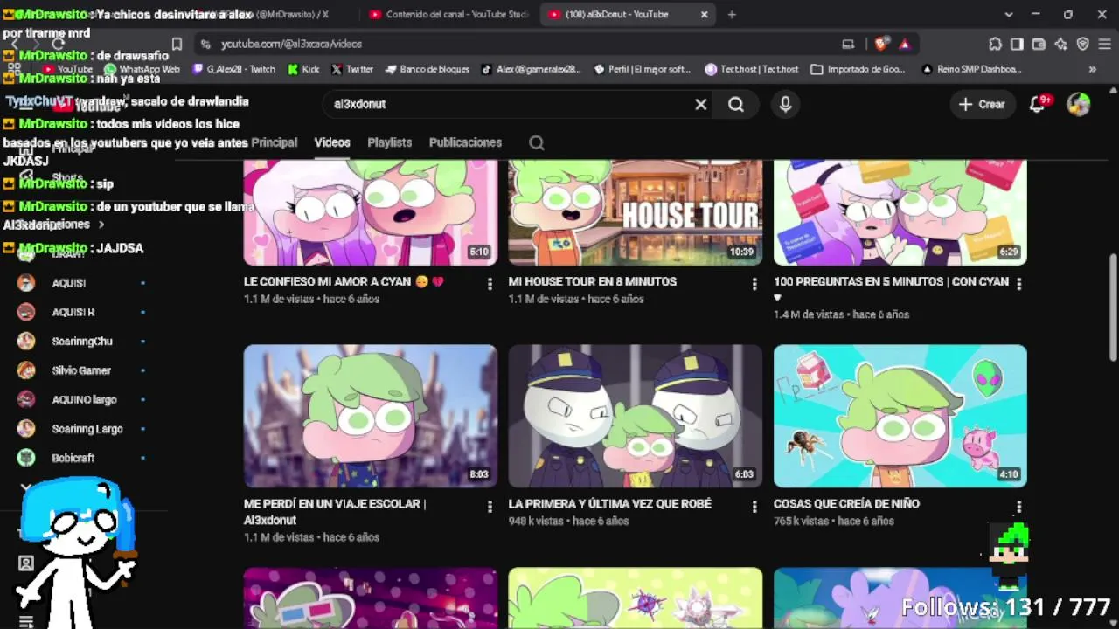Click the magnifier search button
Image resolution: width=1119 pixels, height=629 pixels.
[736, 104]
